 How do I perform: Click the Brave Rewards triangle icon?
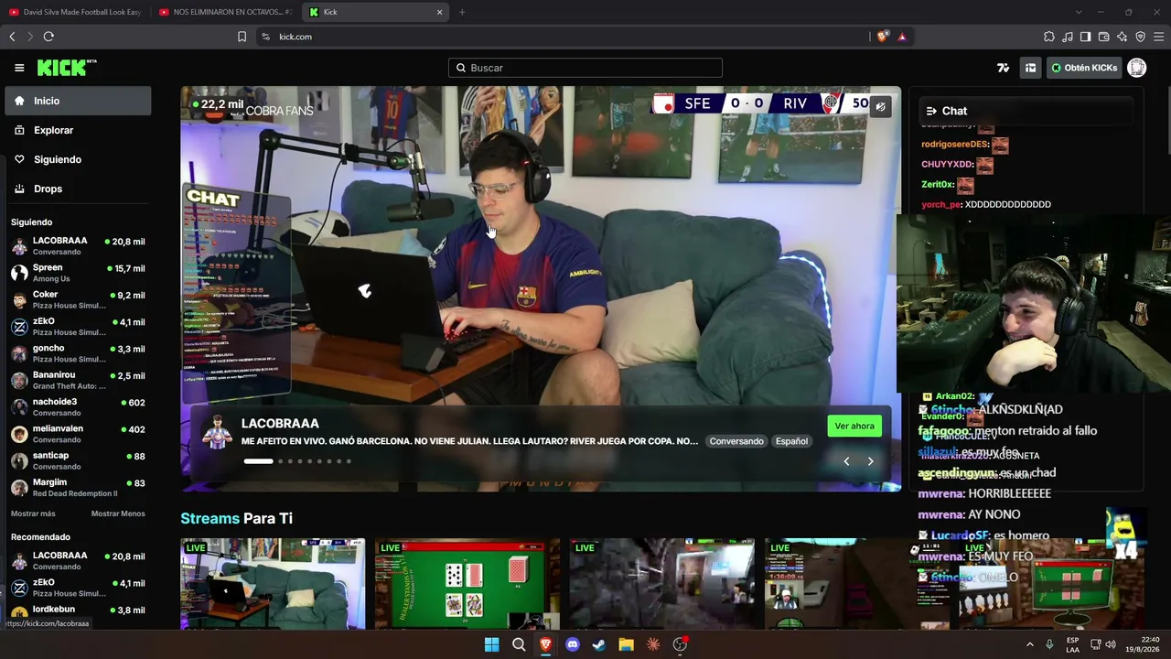pyautogui.click(x=902, y=37)
